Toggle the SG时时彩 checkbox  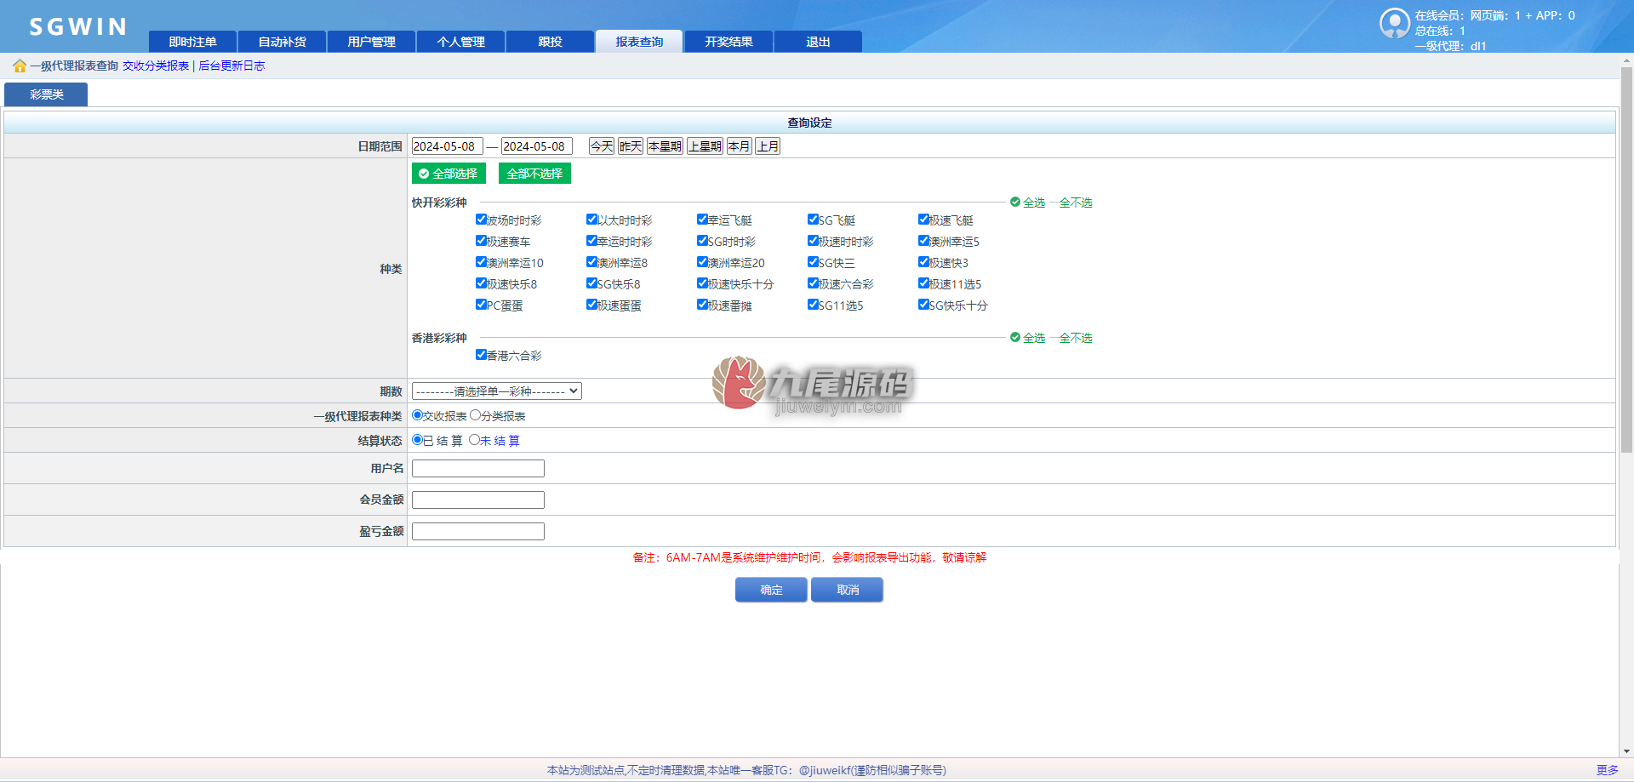pos(702,241)
